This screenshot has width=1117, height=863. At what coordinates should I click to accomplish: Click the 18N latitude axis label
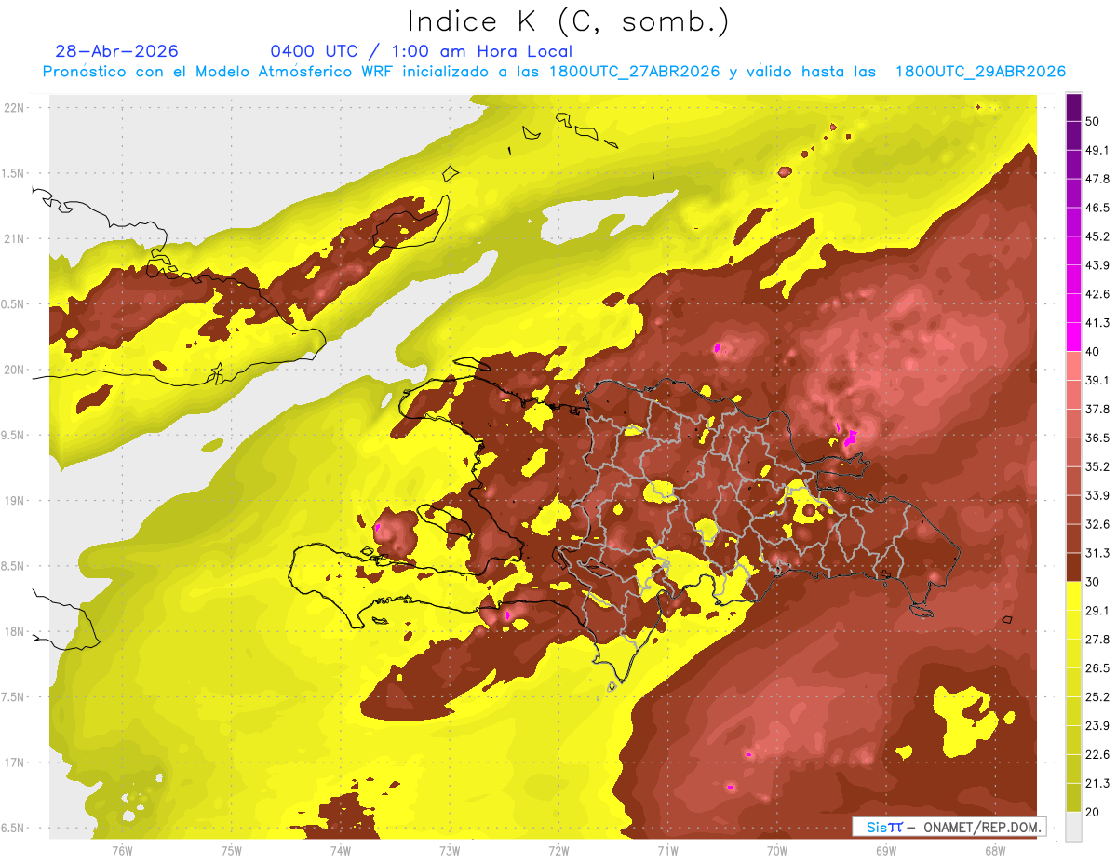(x=15, y=631)
